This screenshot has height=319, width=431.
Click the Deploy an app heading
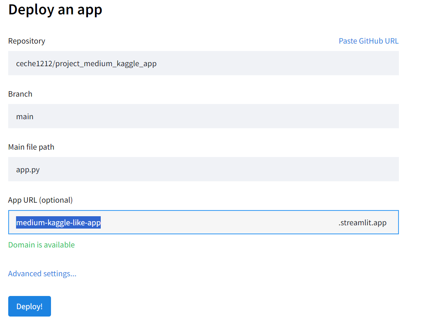(55, 9)
